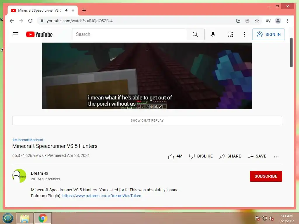
Task: Open the YouTube guide hamburger menu
Action: pos(16,34)
